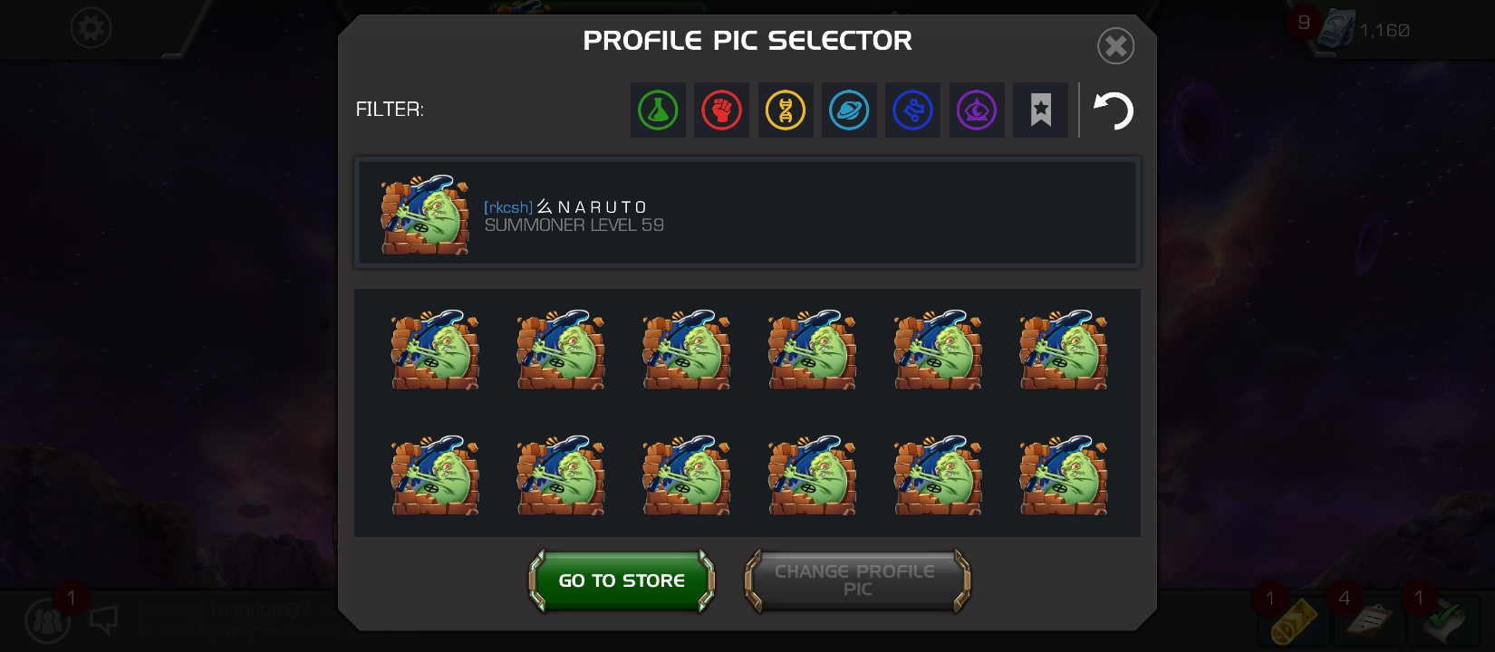Select last profile pic in top row
1495x652 pixels.
point(1064,350)
